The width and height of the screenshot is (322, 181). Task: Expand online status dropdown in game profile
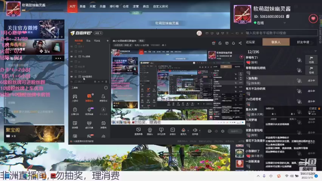point(285,23)
